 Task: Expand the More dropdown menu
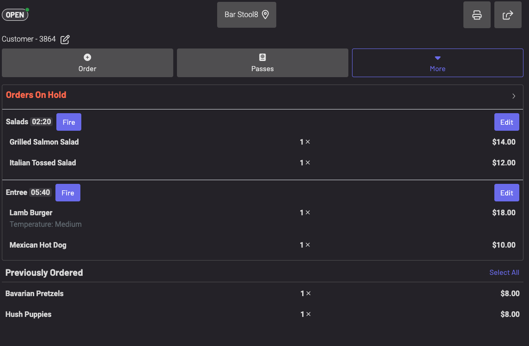point(438,63)
